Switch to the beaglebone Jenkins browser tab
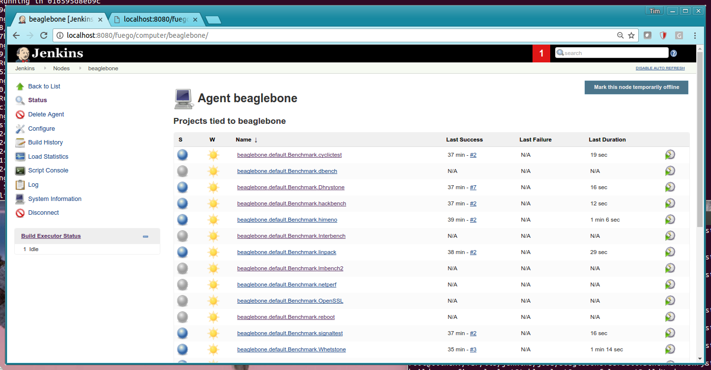Screen dimensions: 711x370 (x=60, y=20)
